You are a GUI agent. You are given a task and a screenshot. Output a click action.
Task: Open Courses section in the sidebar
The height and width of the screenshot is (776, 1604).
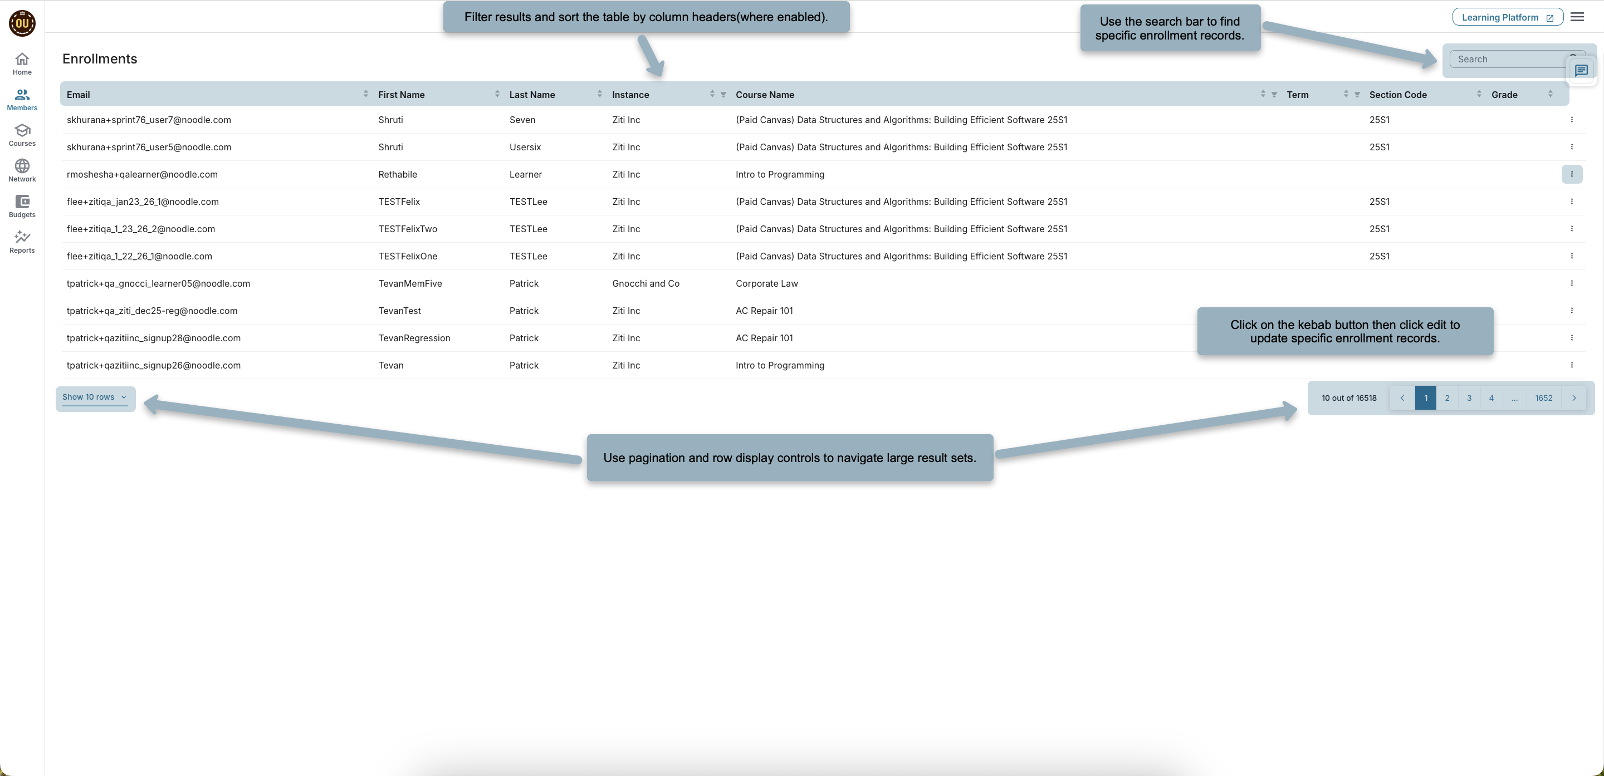click(x=22, y=135)
